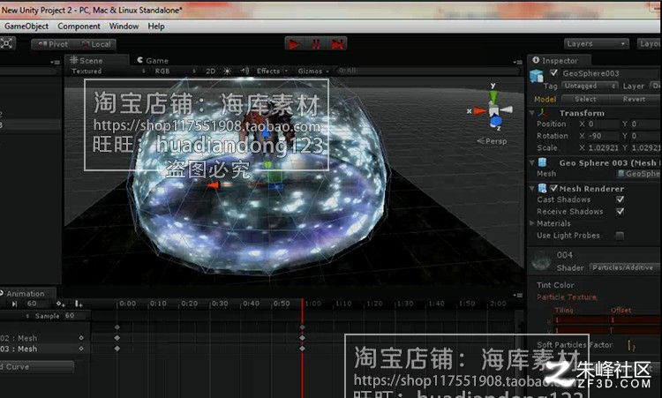Screen dimensions: 662x398
Task: Open the Textured draw mode dropdown
Action: point(108,71)
